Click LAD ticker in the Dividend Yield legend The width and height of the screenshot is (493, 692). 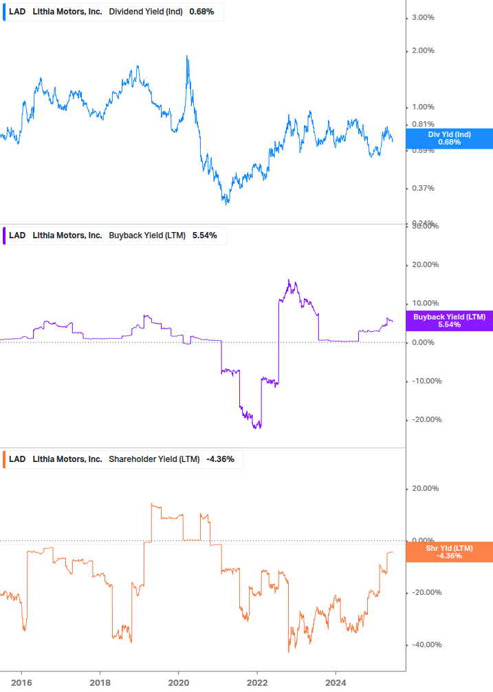coord(17,12)
